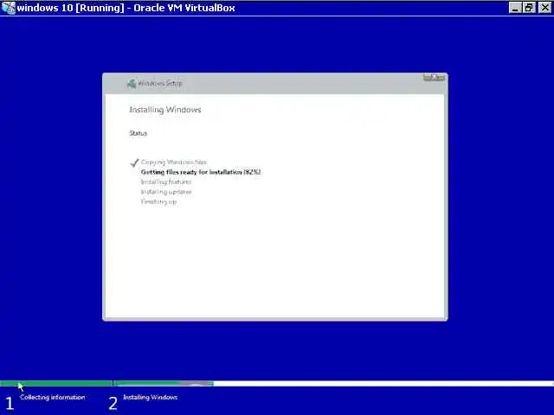554x415 pixels.
Task: Click the 'Status' label
Action: click(138, 133)
